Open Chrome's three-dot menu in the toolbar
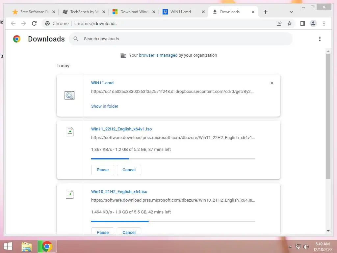The width and height of the screenshot is (337, 253). pyautogui.click(x=324, y=23)
